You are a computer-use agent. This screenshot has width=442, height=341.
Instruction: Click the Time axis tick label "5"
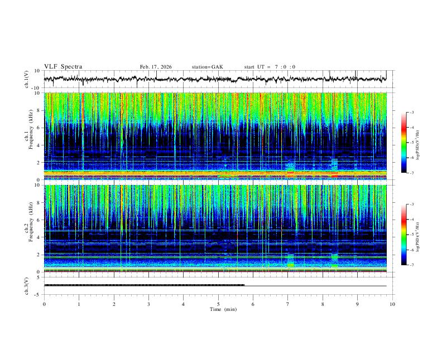[x=218, y=304]
